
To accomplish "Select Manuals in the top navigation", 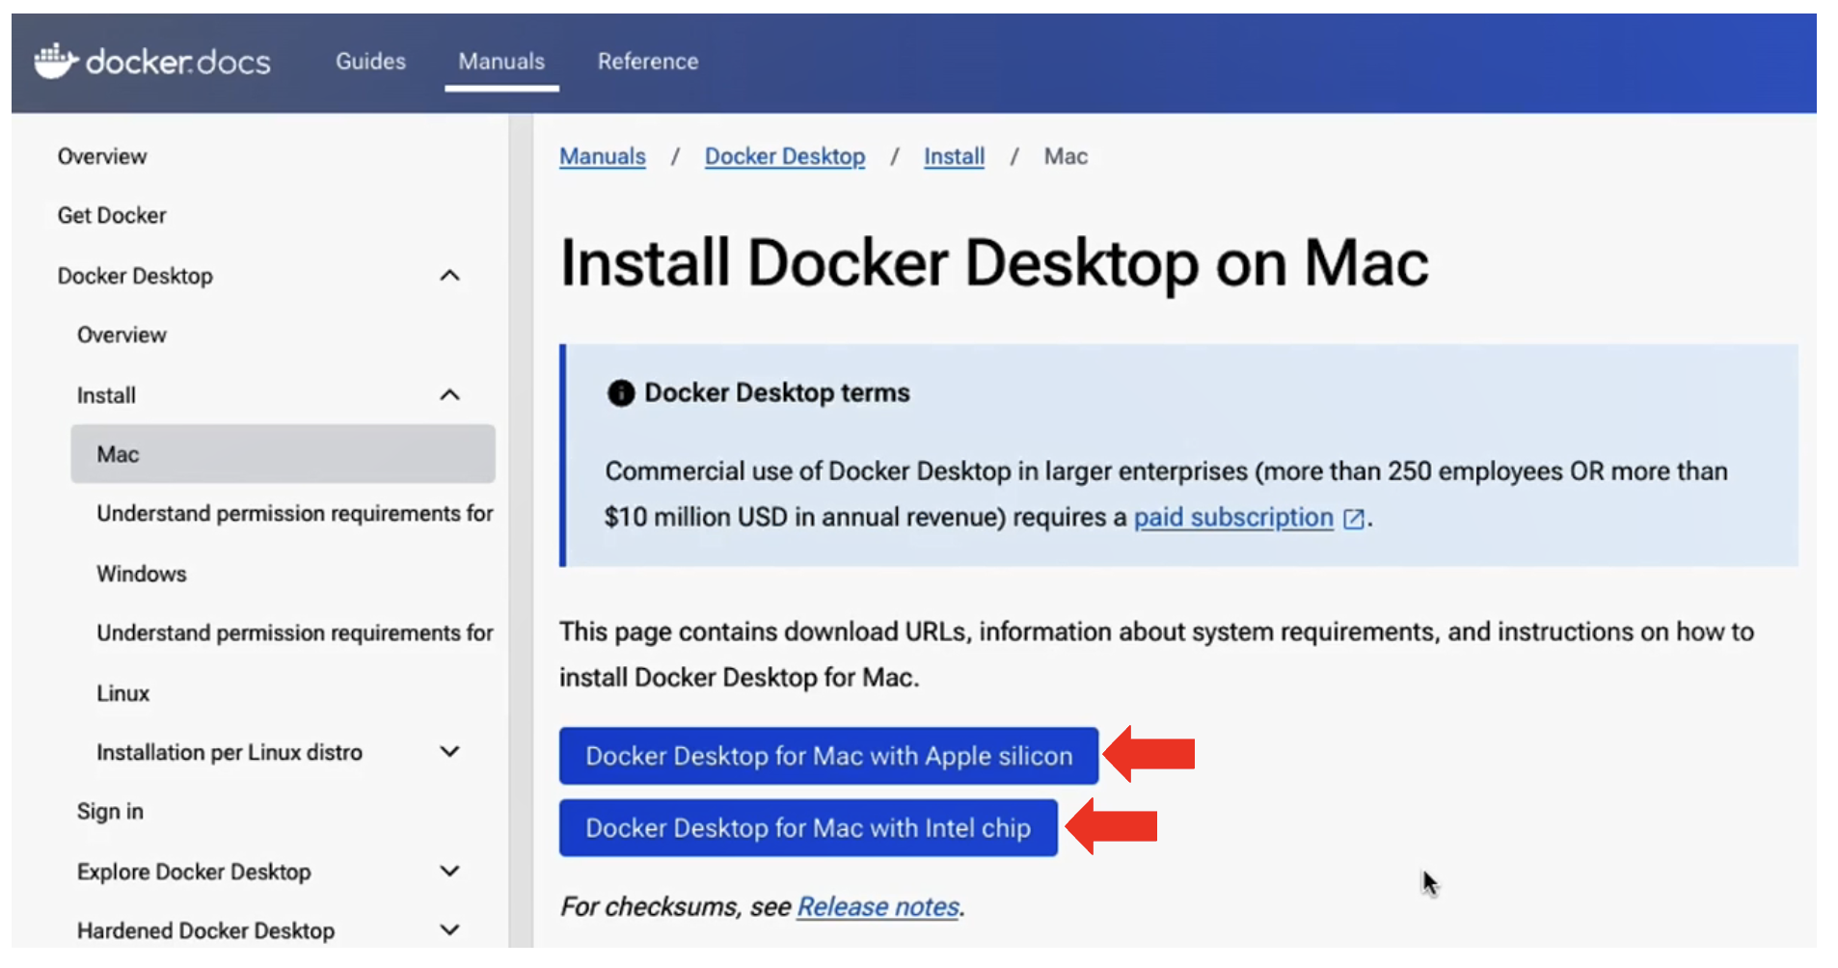I will coord(500,61).
